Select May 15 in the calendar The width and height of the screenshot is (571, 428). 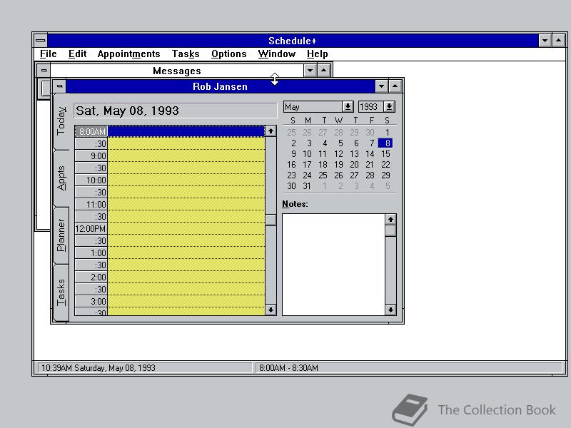click(385, 154)
